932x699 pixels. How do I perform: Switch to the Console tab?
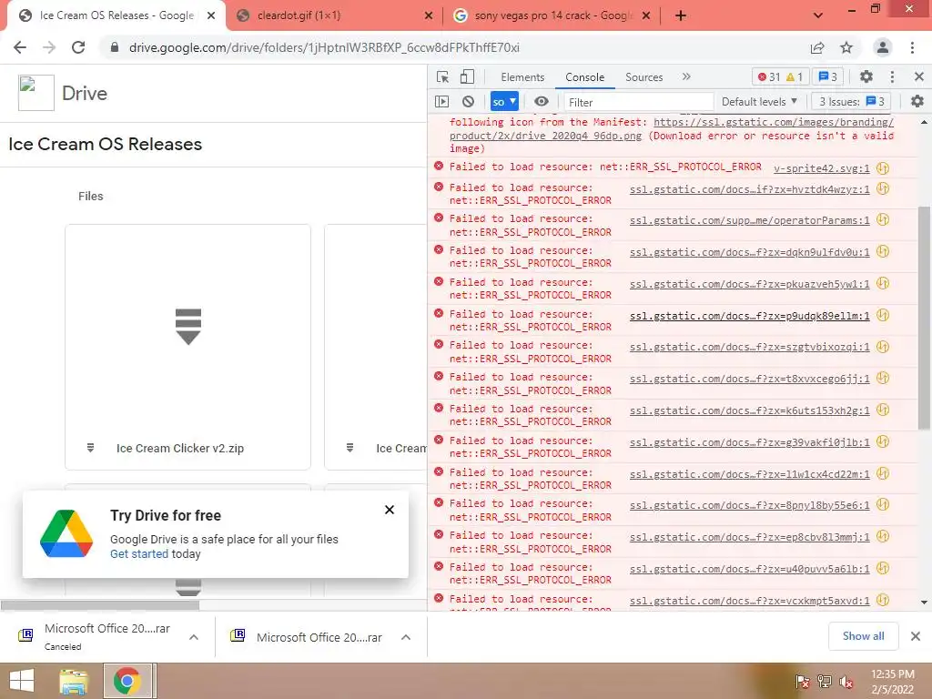point(585,77)
